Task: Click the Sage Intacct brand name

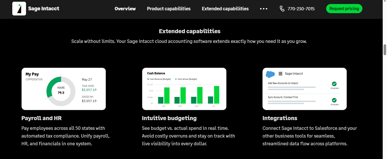Action: [44, 9]
